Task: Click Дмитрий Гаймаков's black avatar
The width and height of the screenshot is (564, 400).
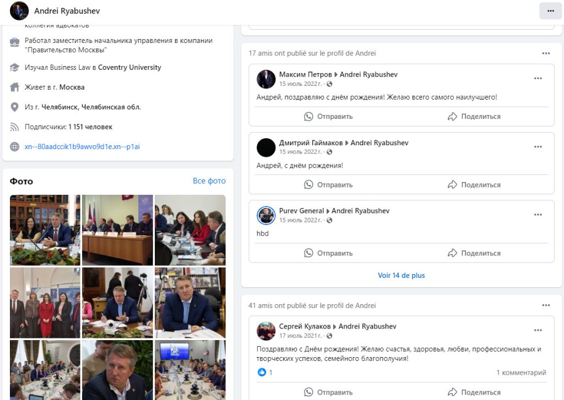Action: (266, 147)
